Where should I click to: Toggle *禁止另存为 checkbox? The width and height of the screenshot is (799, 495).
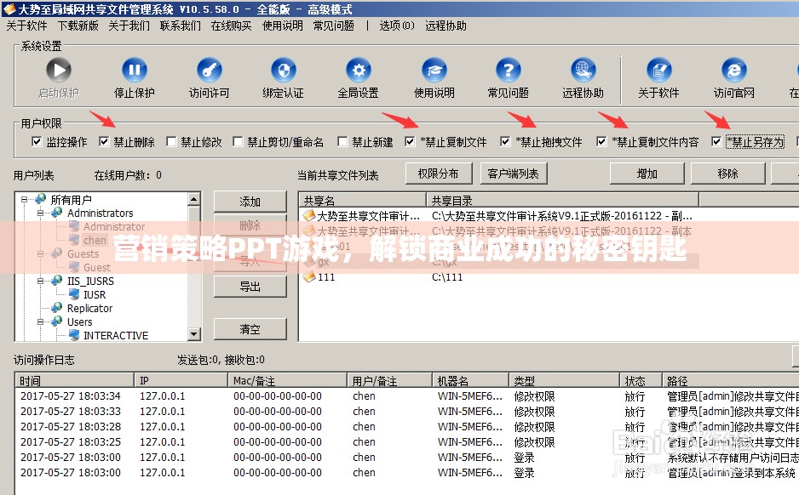tap(716, 141)
